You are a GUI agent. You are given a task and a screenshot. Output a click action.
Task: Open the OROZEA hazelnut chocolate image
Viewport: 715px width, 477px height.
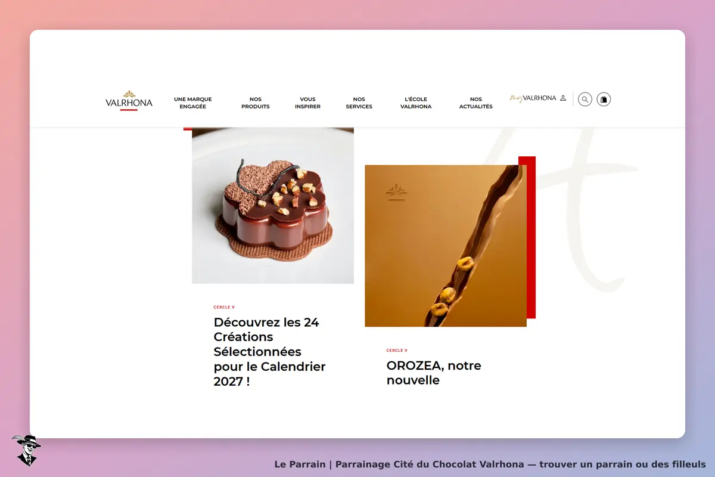tap(446, 246)
